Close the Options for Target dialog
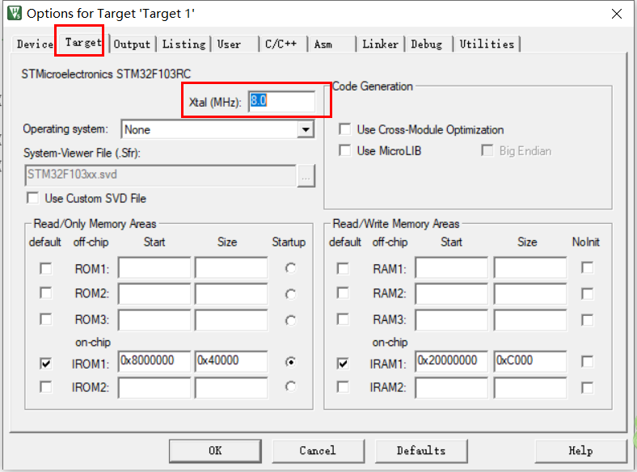Image resolution: width=637 pixels, height=472 pixels. tap(616, 14)
